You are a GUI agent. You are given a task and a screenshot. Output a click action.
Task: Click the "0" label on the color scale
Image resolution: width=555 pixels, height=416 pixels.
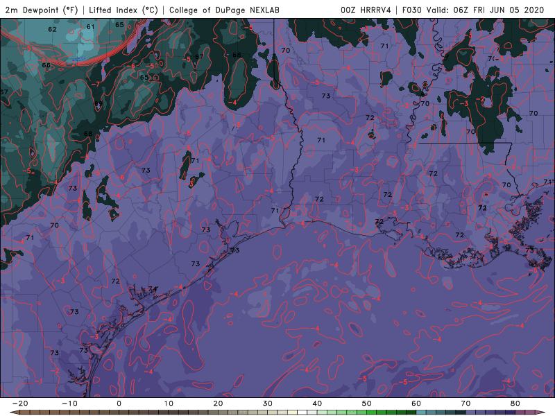119,404
